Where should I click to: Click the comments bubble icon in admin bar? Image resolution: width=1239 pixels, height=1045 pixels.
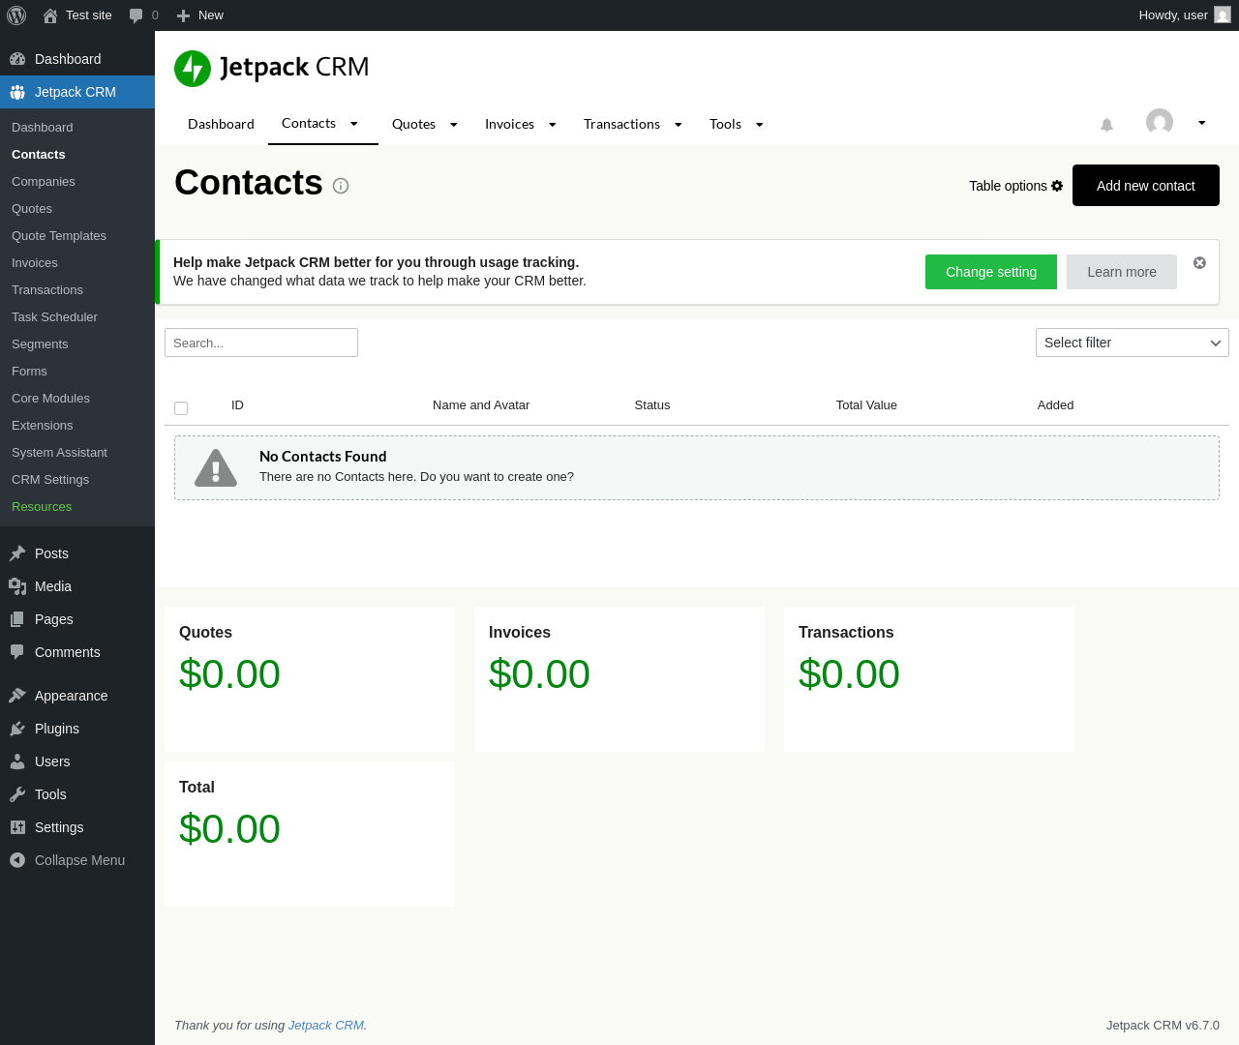click(x=136, y=15)
